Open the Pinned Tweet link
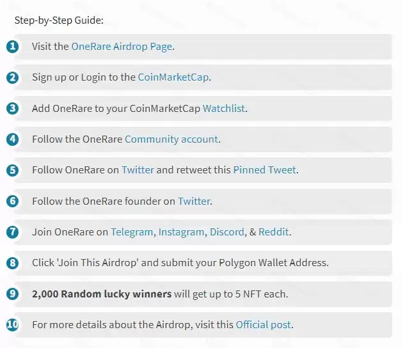Viewport: 403px width, 348px height. click(x=264, y=170)
